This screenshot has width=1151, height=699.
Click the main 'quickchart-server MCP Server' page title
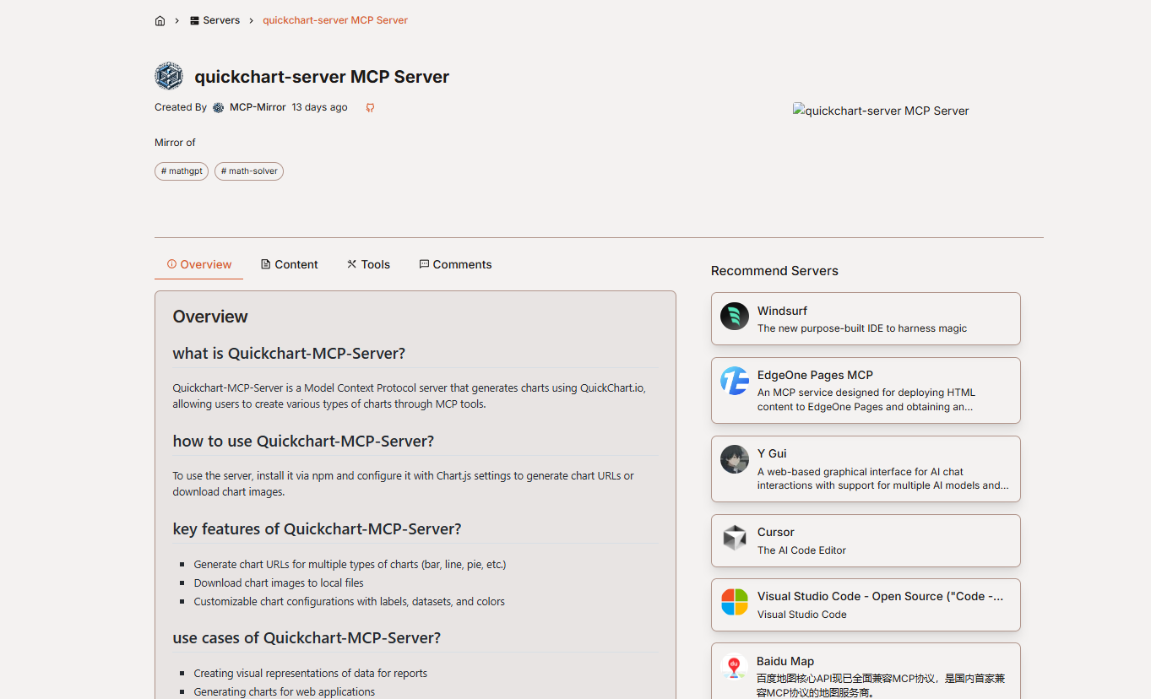coord(322,77)
